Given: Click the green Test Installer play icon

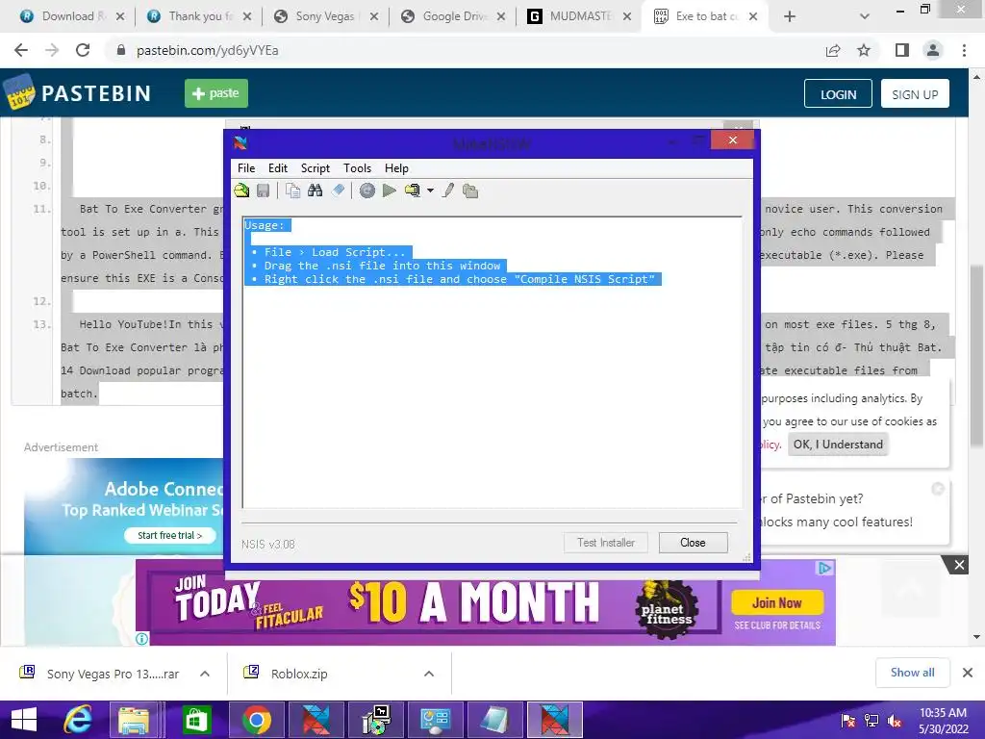Looking at the screenshot, I should point(390,191).
